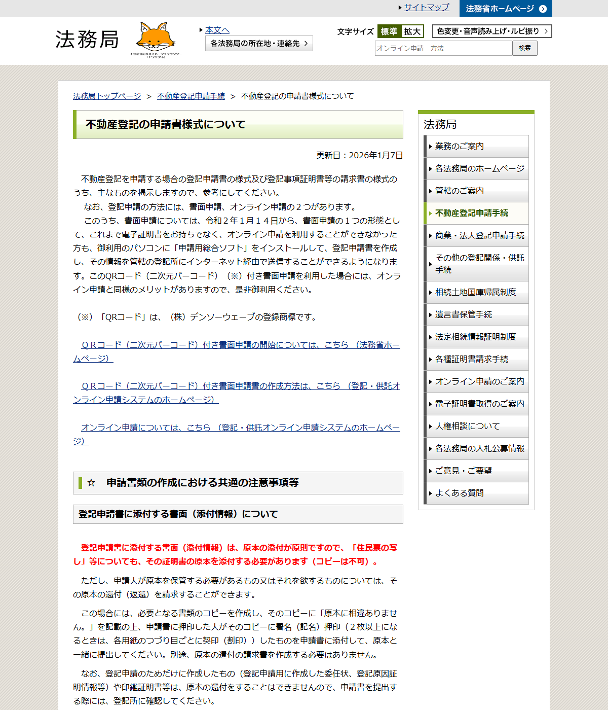This screenshot has width=608, height=710.
Task: Go to 法務省ホームページ
Action: point(506,9)
